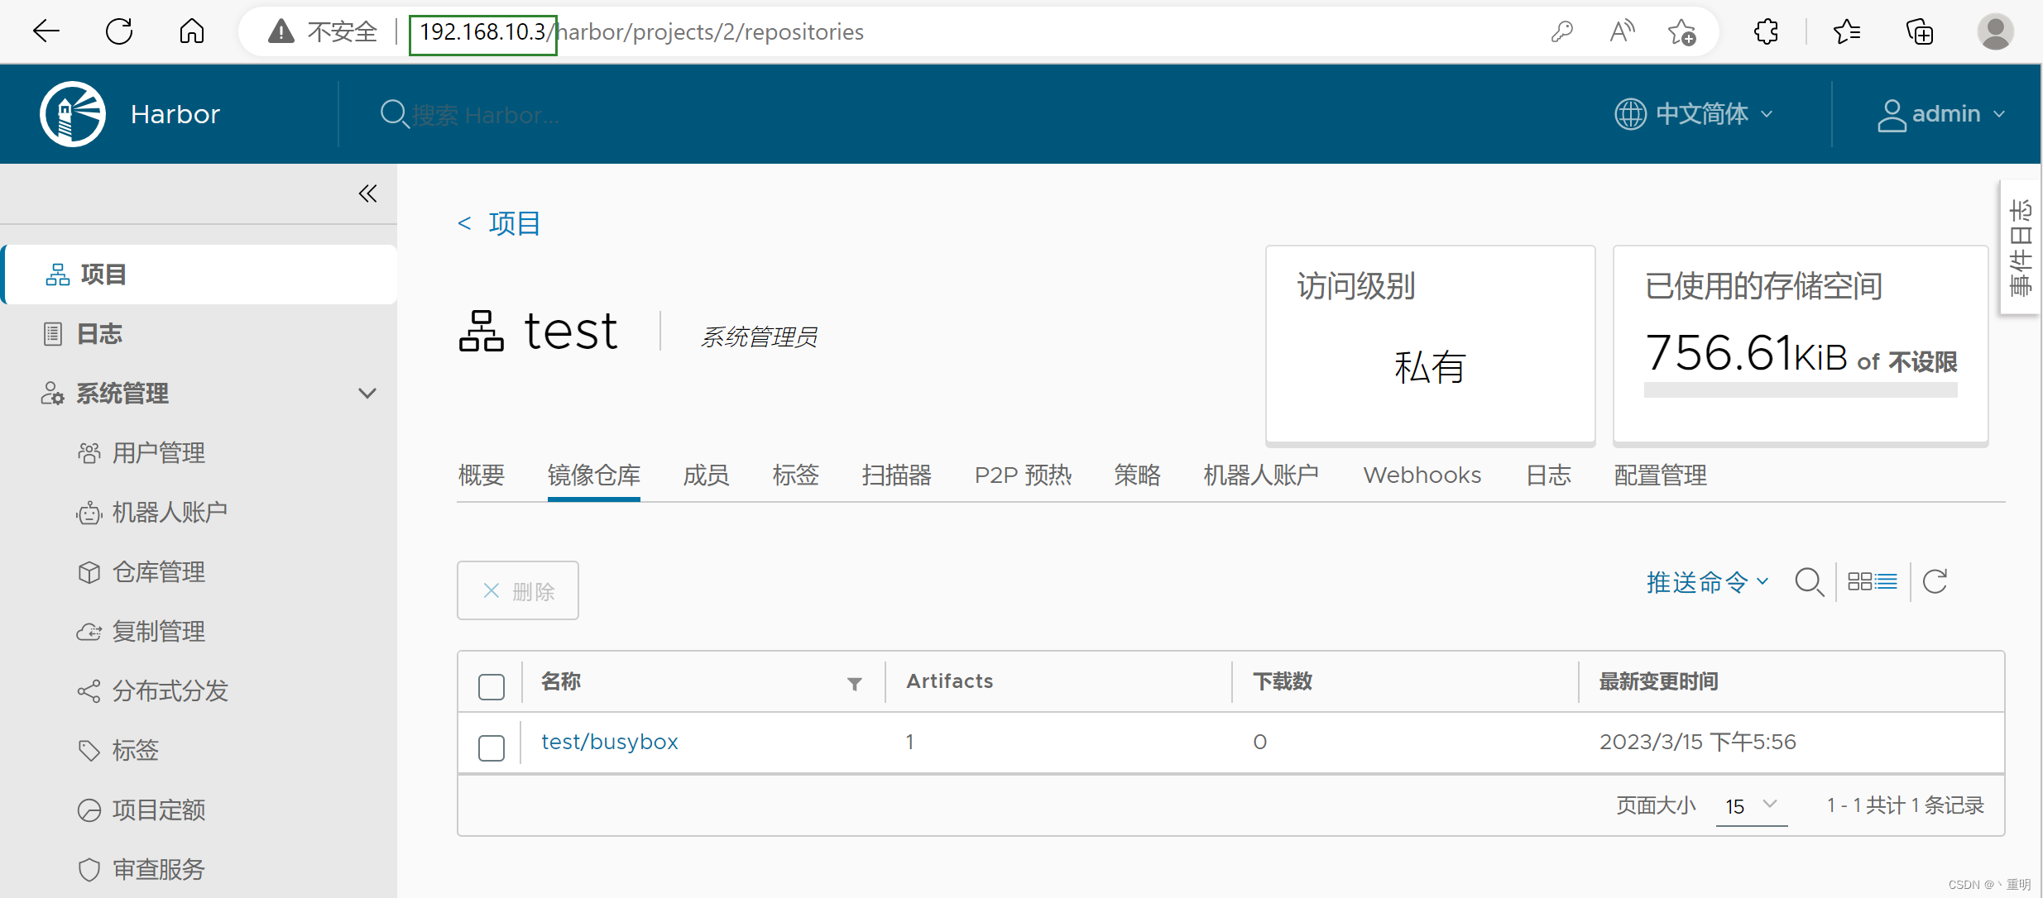Refresh the repository list
This screenshot has width=2043, height=898.
click(1935, 582)
